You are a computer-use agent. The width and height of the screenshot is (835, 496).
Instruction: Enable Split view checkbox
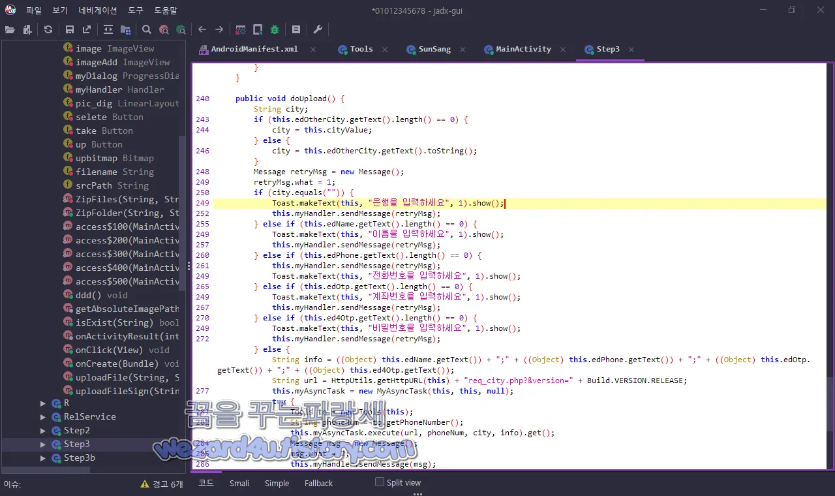380,482
